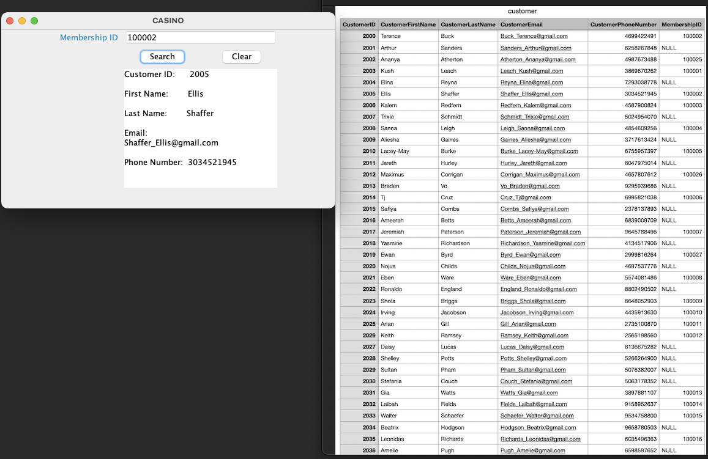
Task: Click the Membership ID label
Action: (x=89, y=37)
